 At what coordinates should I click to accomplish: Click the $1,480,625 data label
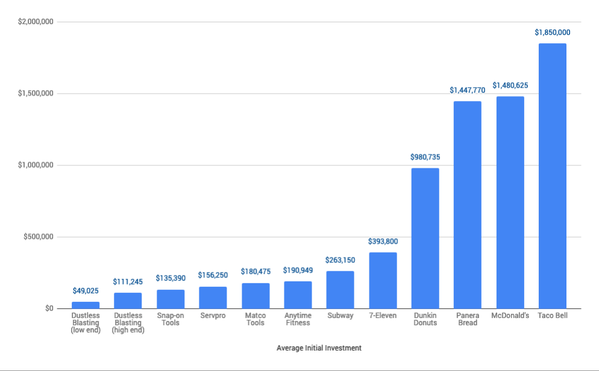(510, 85)
